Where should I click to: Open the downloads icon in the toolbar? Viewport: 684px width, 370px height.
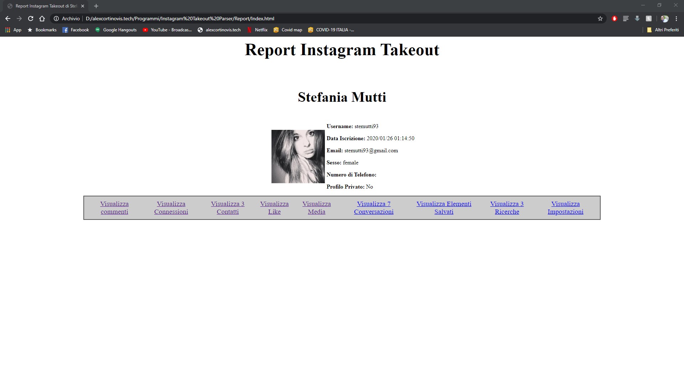637,18
